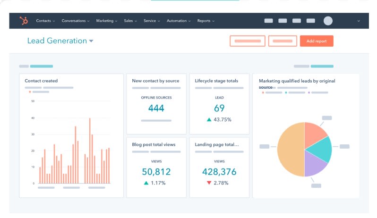
Task: Open the Contact created report title
Action: click(x=41, y=81)
